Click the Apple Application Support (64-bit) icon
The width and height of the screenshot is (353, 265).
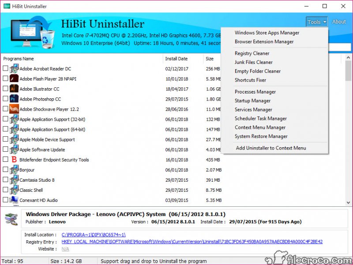click(14, 129)
